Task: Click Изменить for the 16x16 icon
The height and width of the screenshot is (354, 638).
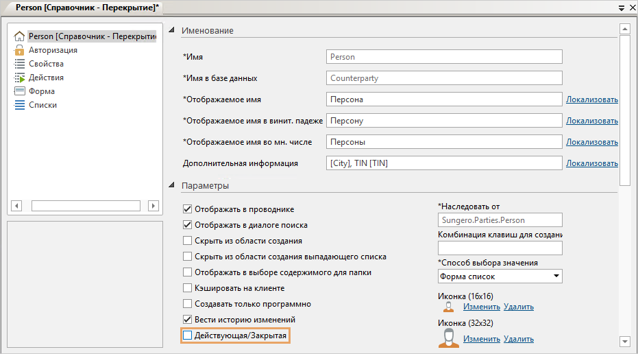Action: (x=481, y=307)
